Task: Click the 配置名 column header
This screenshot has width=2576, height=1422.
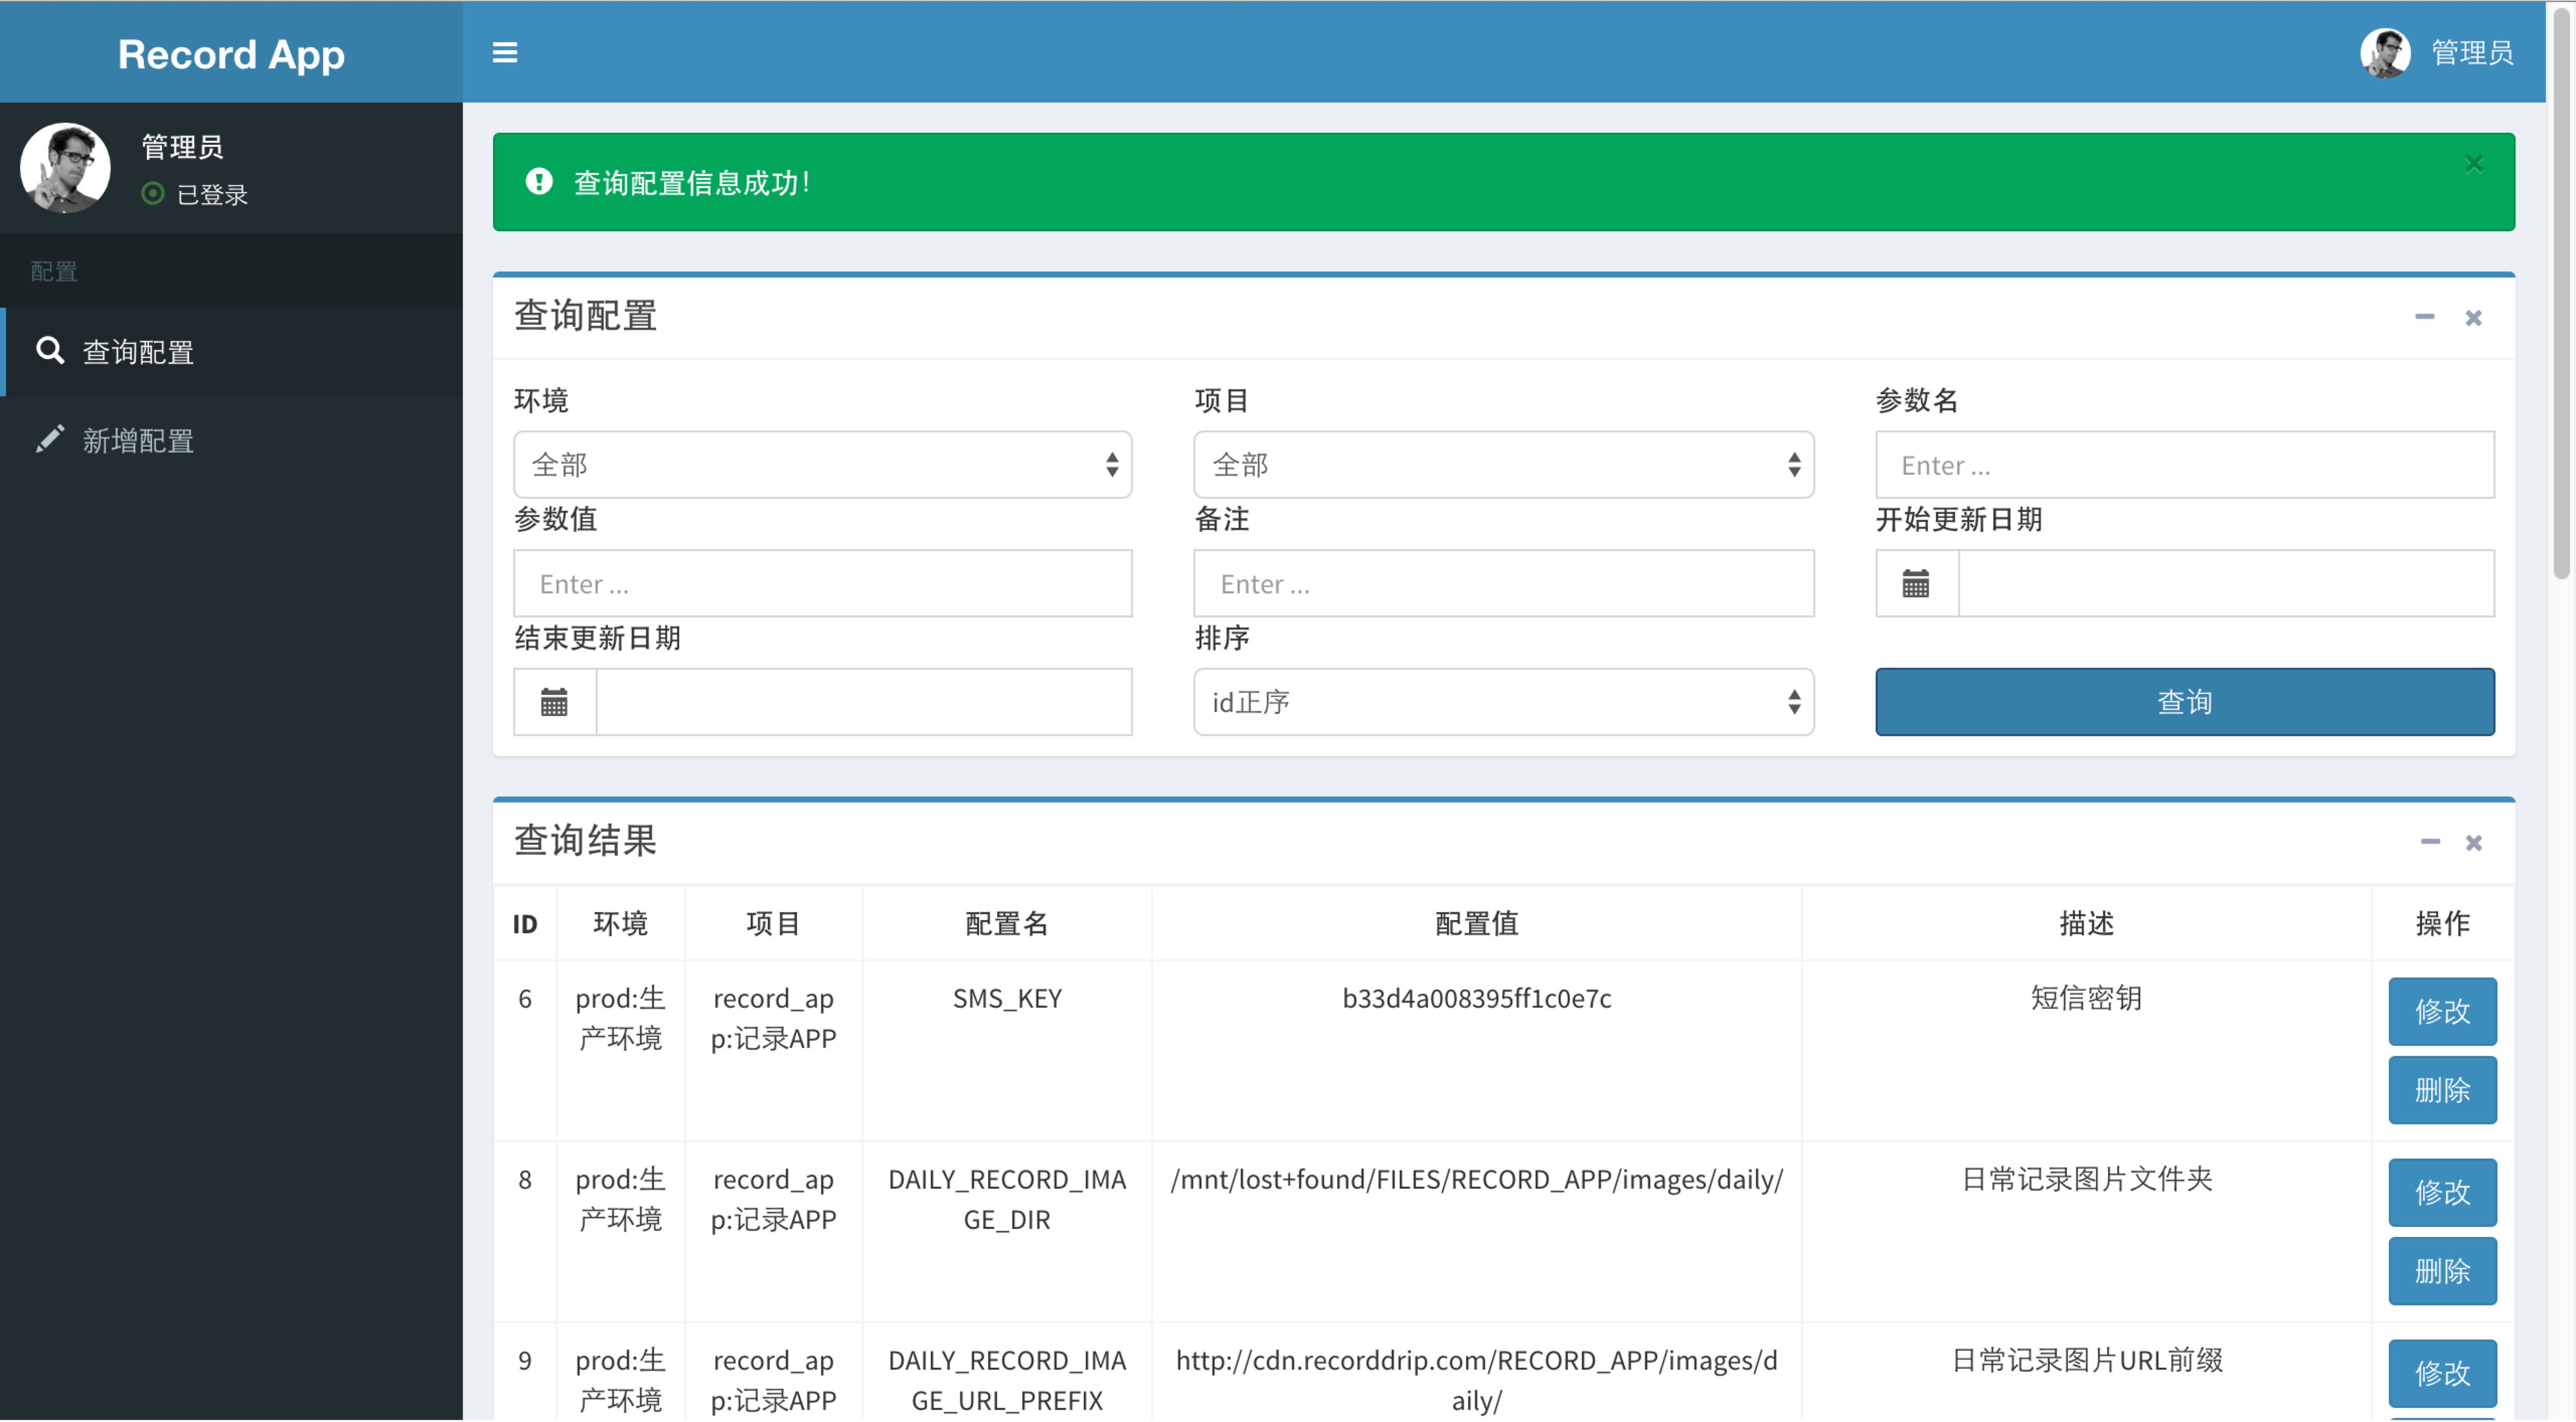Action: coord(1006,923)
